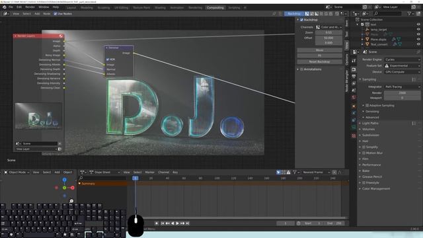The height and width of the screenshot is (238, 423).
Task: Enable the Freestyle checkbox
Action: pyautogui.click(x=364, y=182)
